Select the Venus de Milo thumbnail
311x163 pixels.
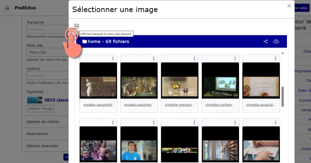point(98,80)
